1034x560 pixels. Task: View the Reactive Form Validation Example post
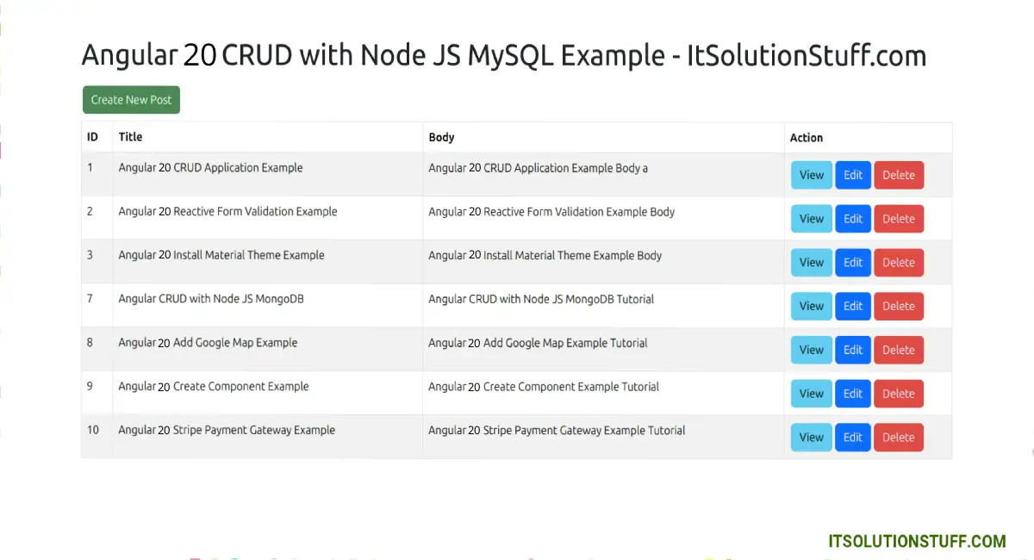click(811, 219)
